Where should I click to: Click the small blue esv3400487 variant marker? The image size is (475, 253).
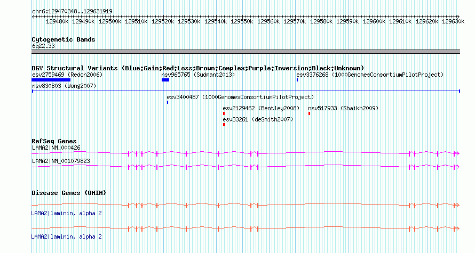click(168, 102)
